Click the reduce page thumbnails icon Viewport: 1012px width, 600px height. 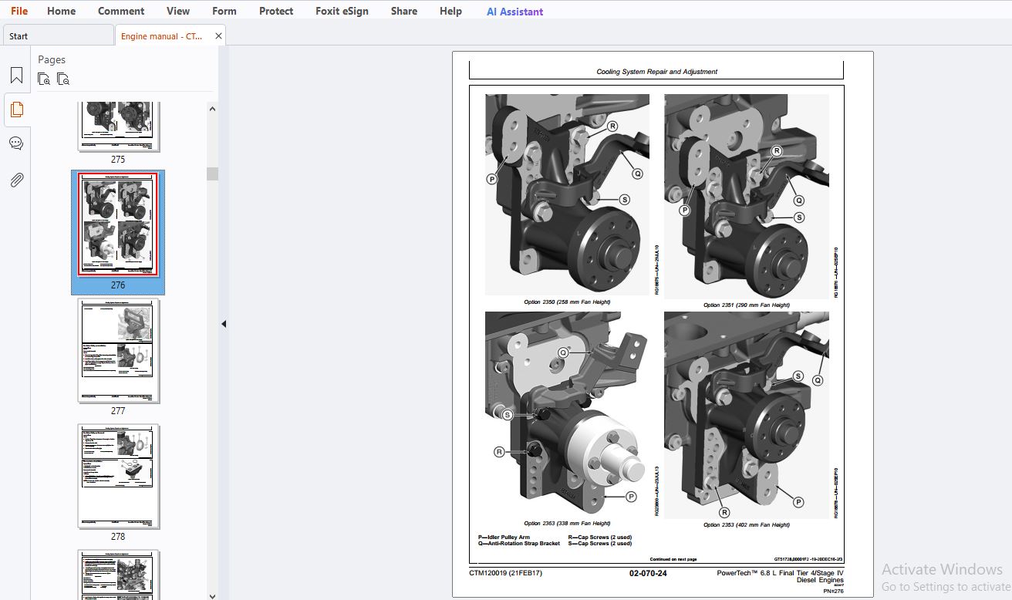[63, 79]
